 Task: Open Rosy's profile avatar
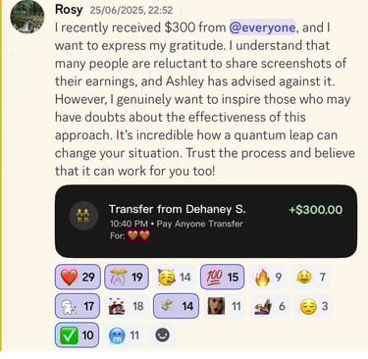27,17
